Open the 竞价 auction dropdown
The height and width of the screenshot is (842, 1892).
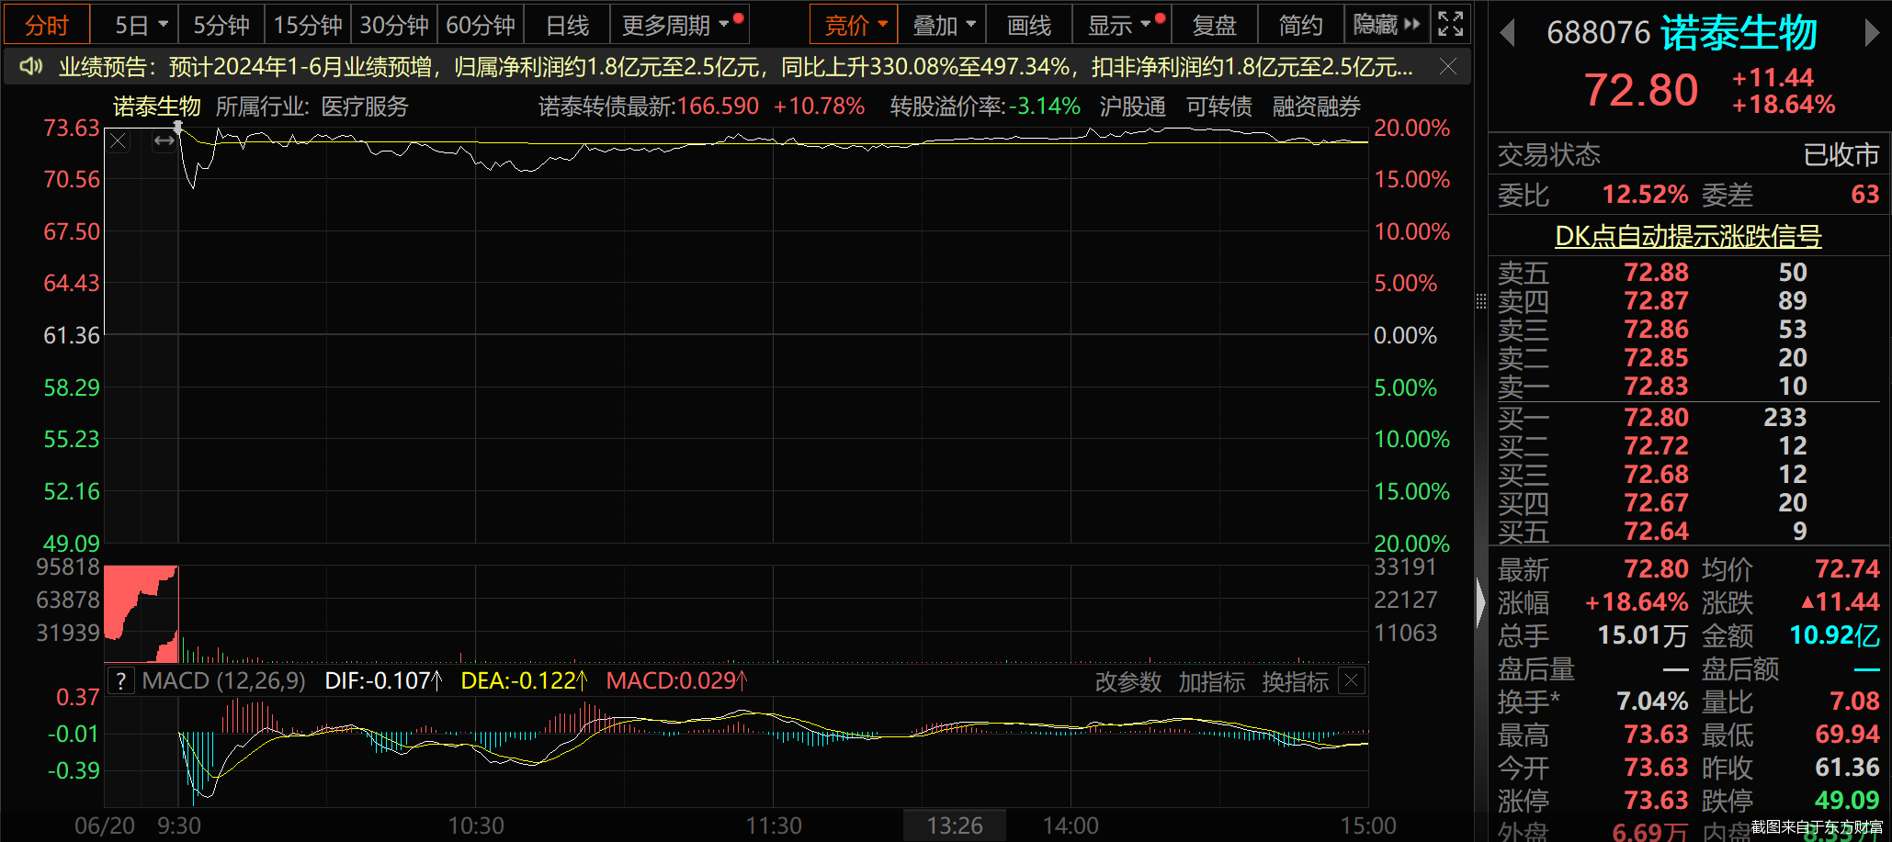[854, 25]
